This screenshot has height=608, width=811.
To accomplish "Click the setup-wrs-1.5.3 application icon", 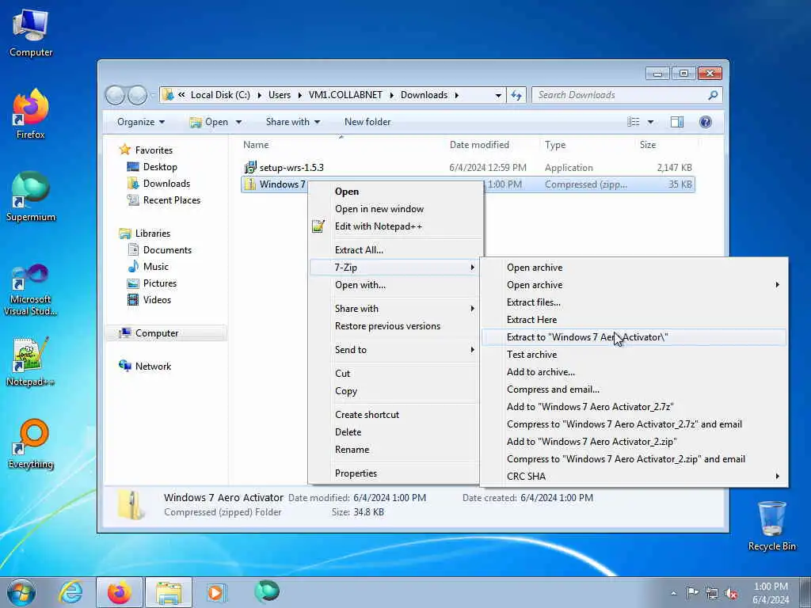I will click(250, 168).
